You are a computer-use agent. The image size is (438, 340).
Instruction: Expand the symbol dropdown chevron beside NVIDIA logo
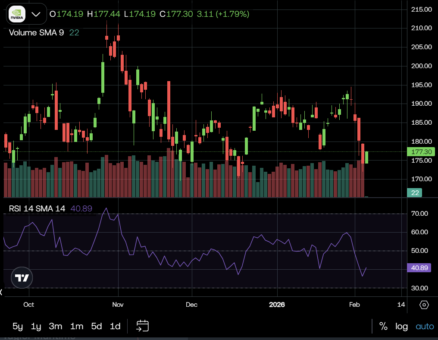[x=36, y=14]
